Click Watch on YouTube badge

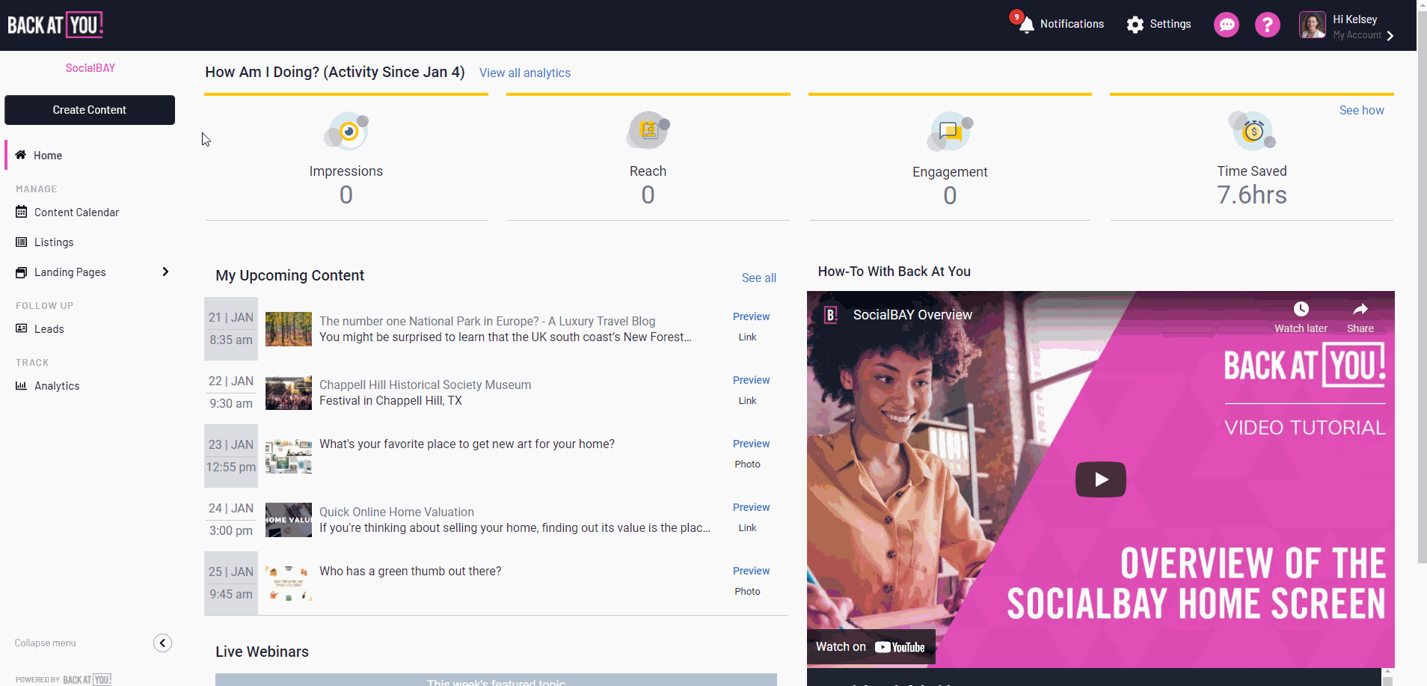click(x=871, y=647)
